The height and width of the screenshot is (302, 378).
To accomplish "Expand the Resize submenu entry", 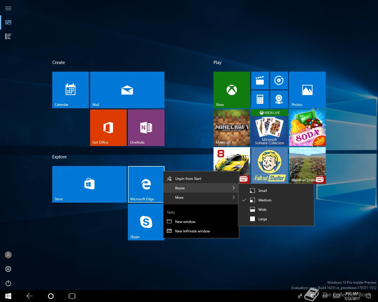I will pyautogui.click(x=201, y=188).
